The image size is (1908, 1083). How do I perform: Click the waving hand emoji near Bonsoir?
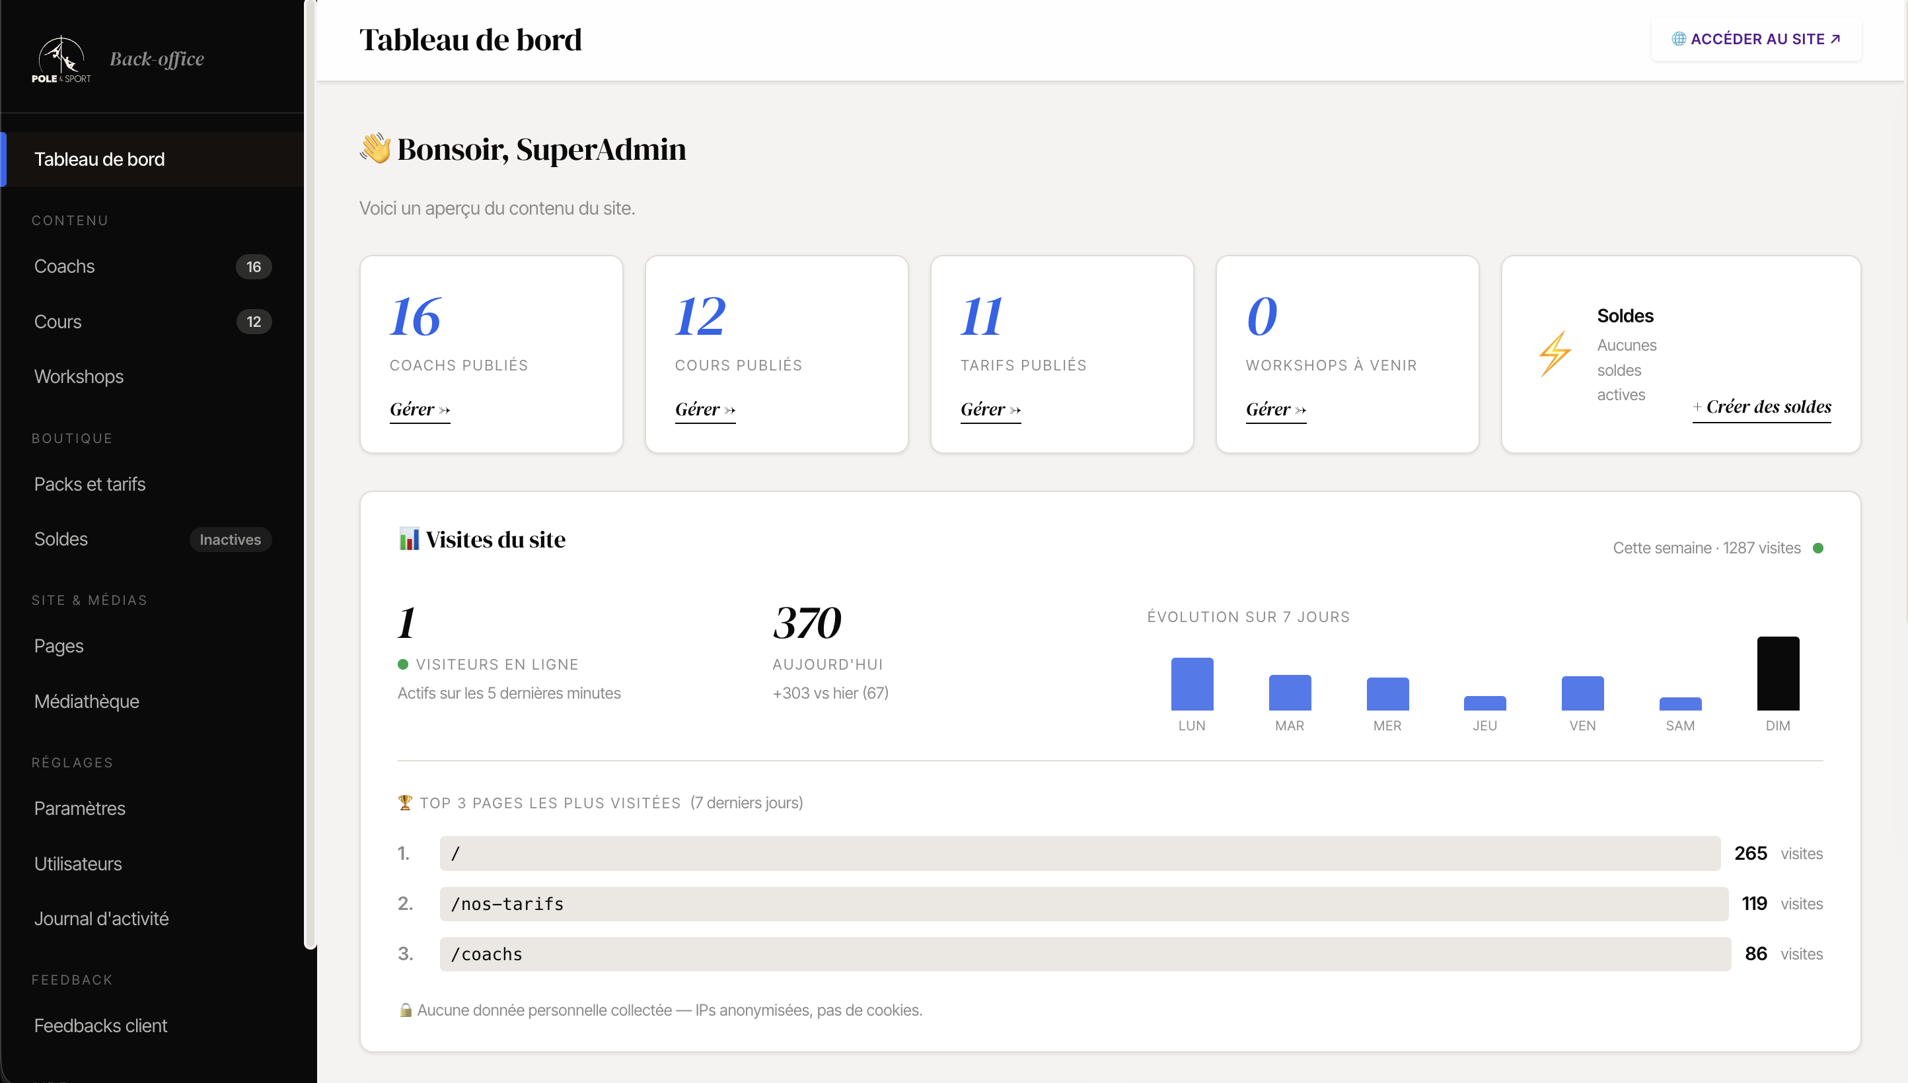(x=375, y=149)
